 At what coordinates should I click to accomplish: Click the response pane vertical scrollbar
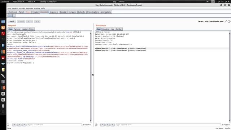click(230, 77)
